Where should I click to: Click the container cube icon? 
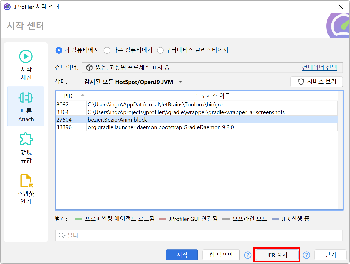pos(89,67)
